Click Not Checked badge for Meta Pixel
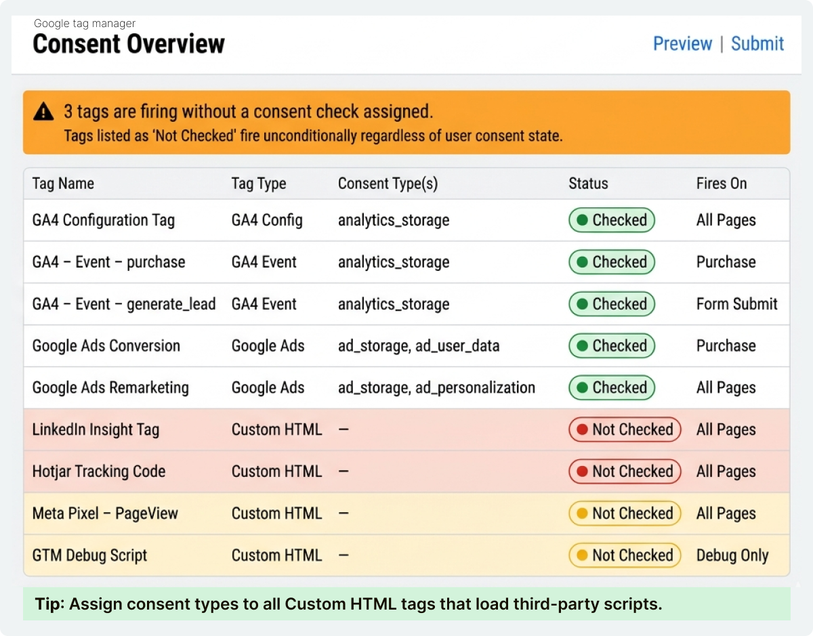The height and width of the screenshot is (636, 813). [x=625, y=513]
